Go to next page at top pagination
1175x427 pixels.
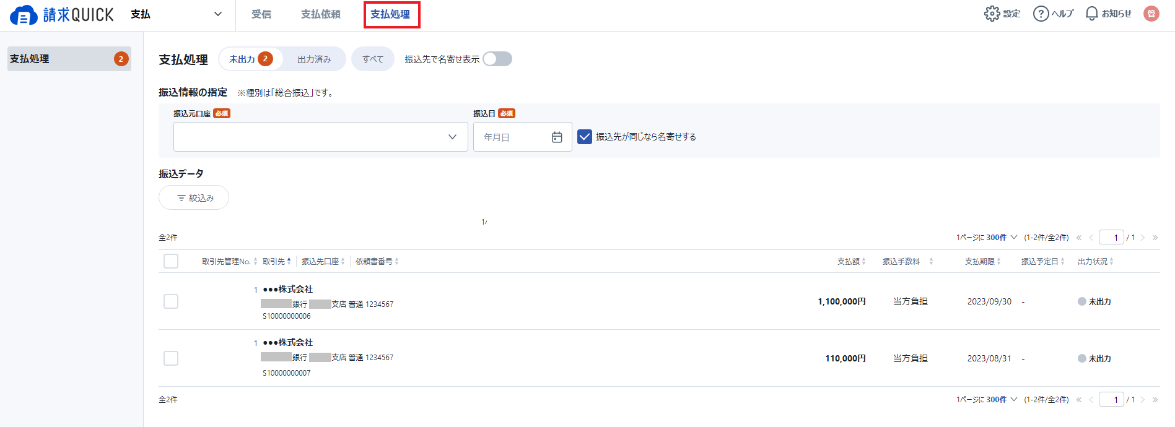(1143, 238)
